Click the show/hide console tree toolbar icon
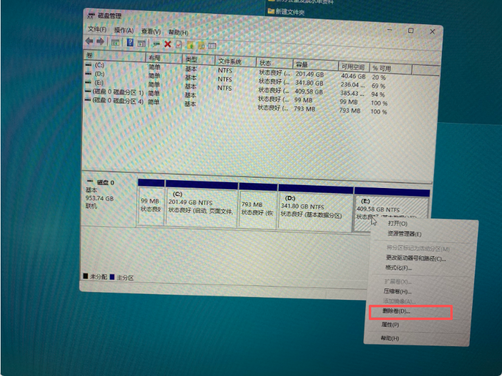Screen dimensions: 502x376 point(116,43)
